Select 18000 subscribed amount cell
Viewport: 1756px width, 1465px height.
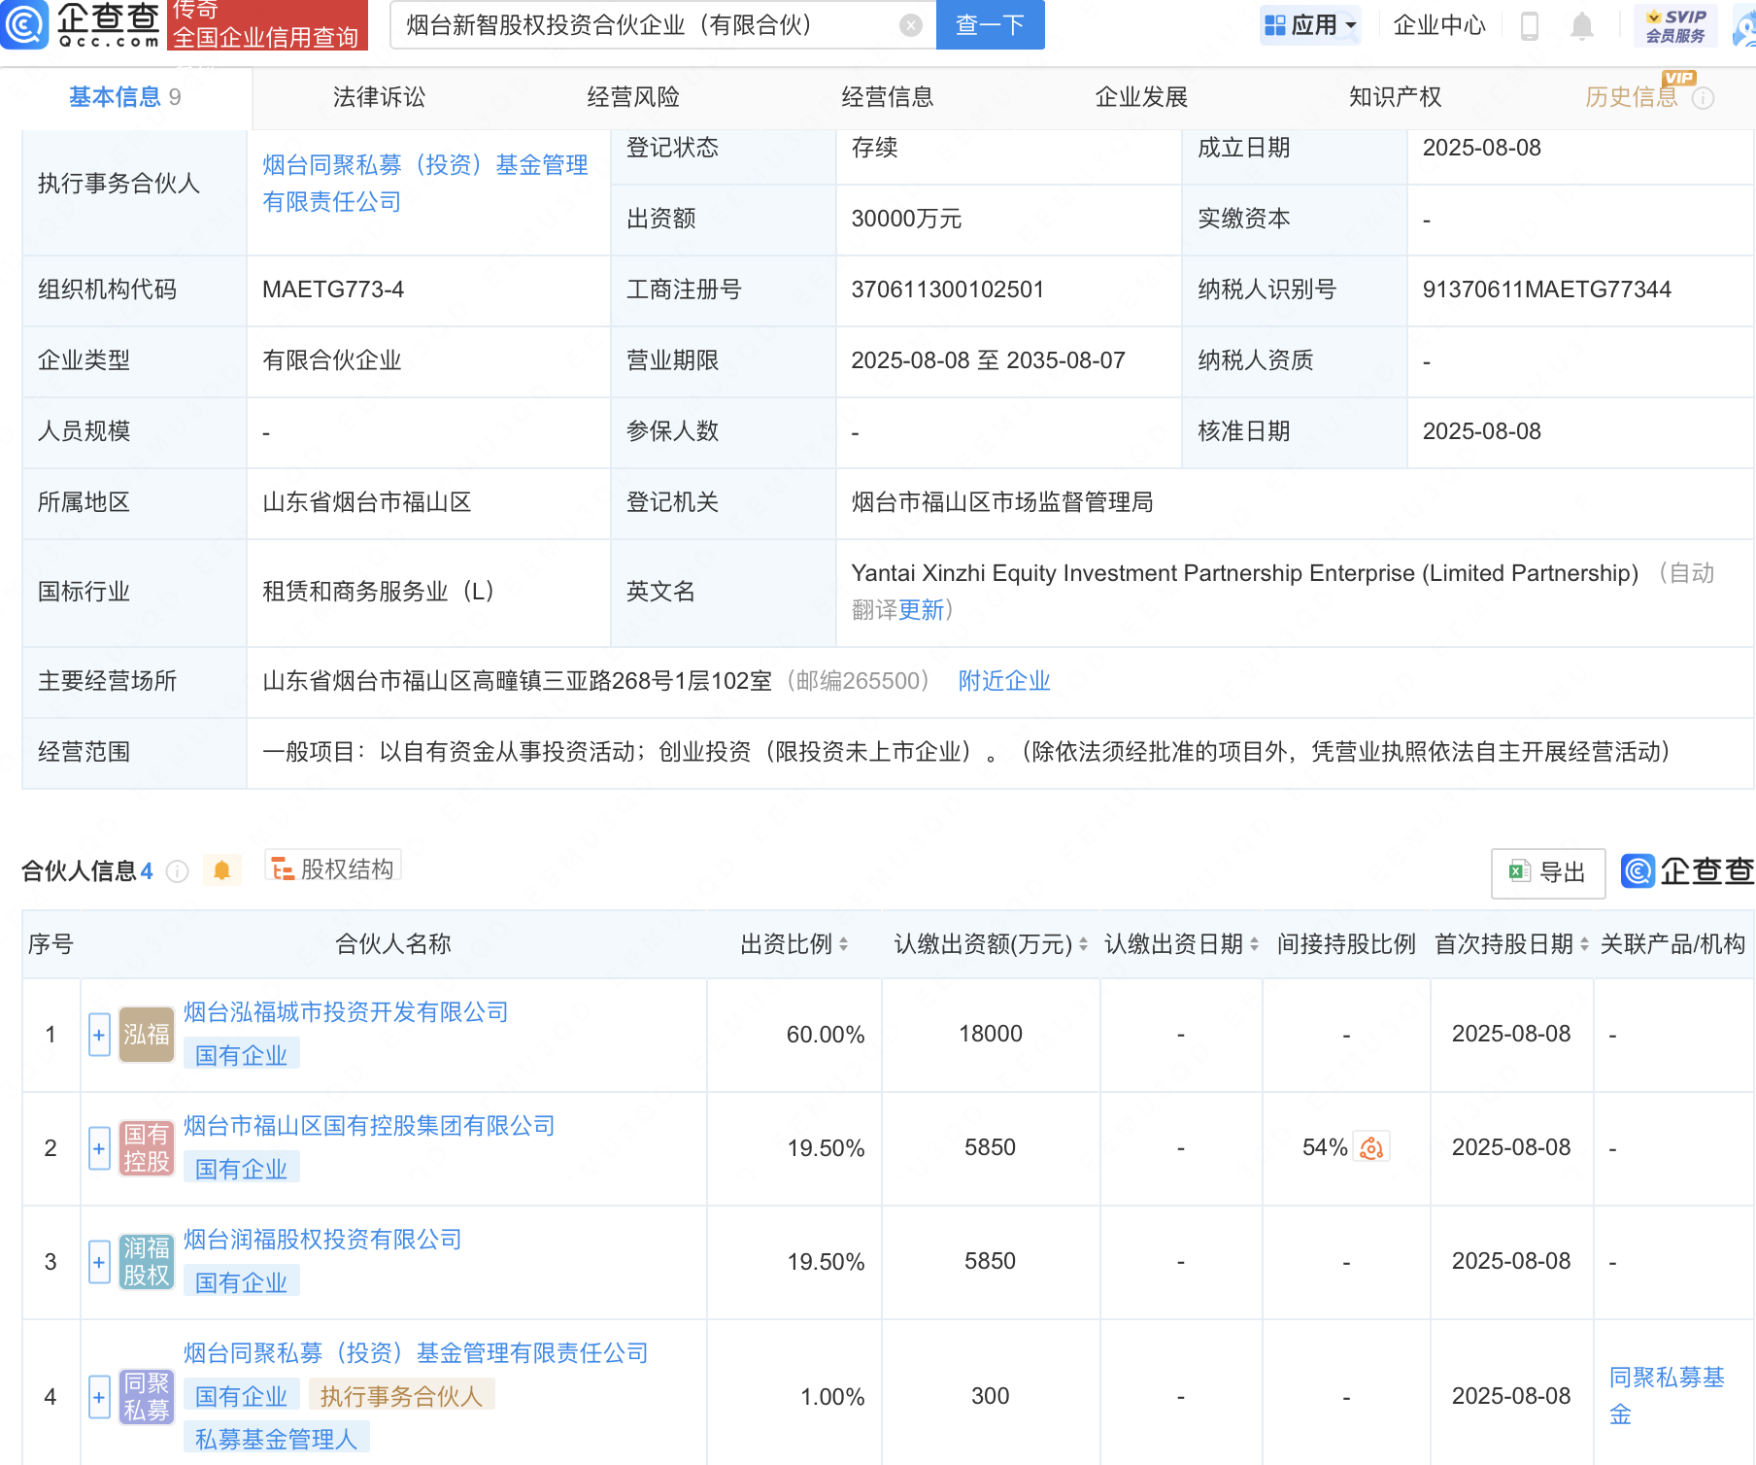991,1034
